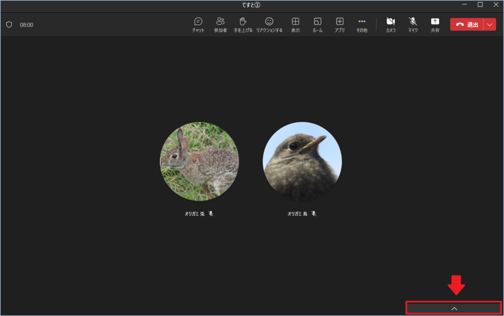Expand the dropdown arrow beside 退出
The width and height of the screenshot is (504, 316).
coord(490,25)
